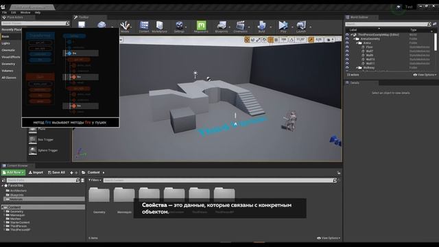
Task: Collapse the ArenaGeometry folder in outliner
Action: (354, 39)
